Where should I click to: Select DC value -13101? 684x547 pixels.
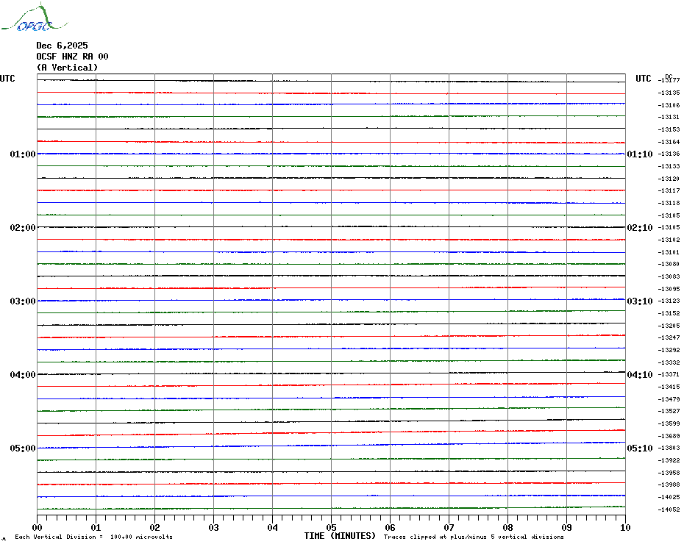[x=669, y=252]
